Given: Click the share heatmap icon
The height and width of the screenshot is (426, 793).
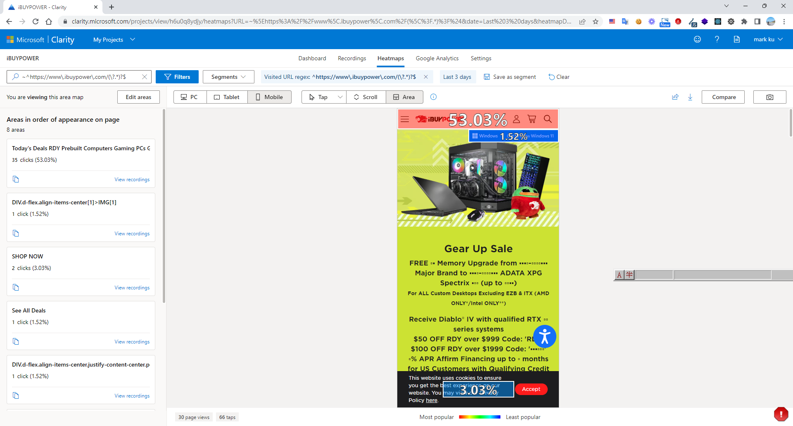Looking at the screenshot, I should [x=675, y=97].
